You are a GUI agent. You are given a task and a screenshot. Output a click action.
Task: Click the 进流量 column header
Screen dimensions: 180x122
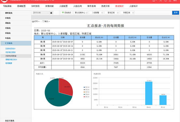tap(83, 38)
